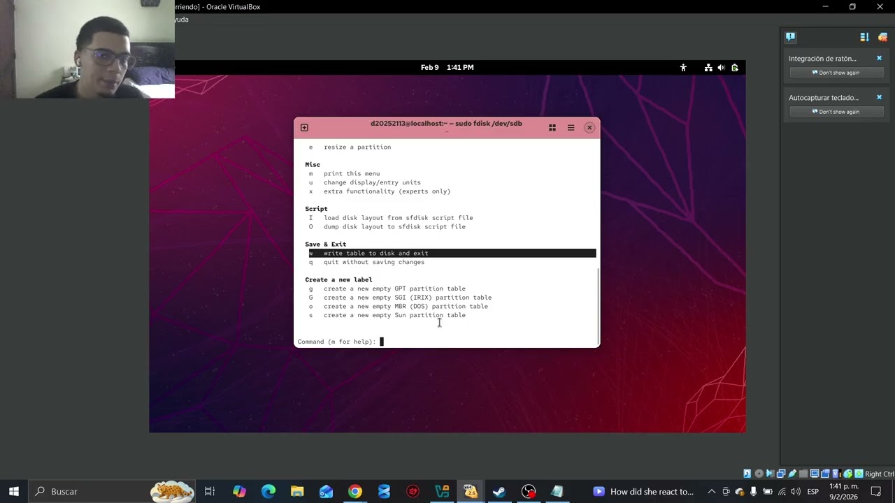Open the GNOME clock 'Feb 9 1:41 PM'
Image resolution: width=895 pixels, height=503 pixels.
447,67
